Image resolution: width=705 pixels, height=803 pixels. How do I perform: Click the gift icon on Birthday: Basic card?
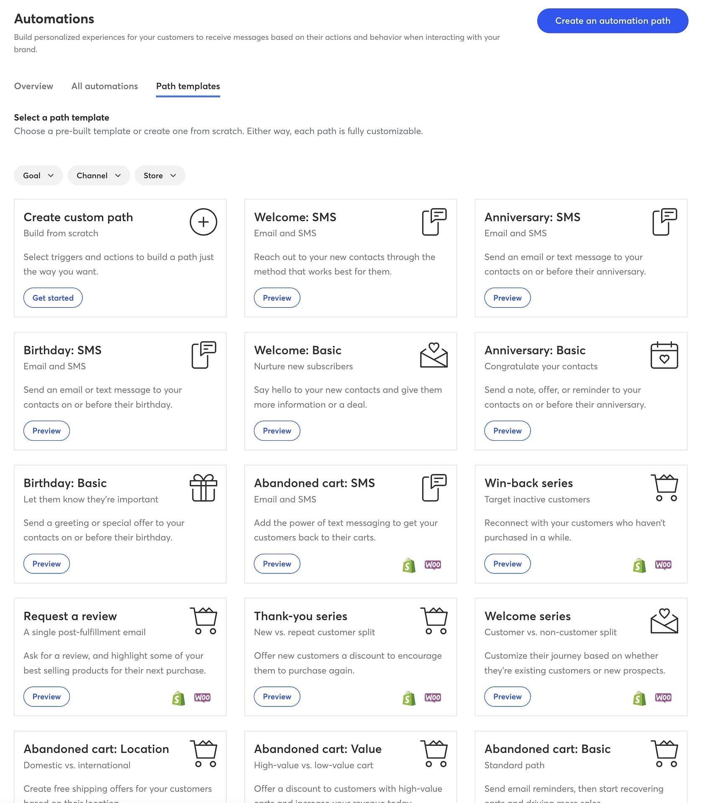(203, 488)
